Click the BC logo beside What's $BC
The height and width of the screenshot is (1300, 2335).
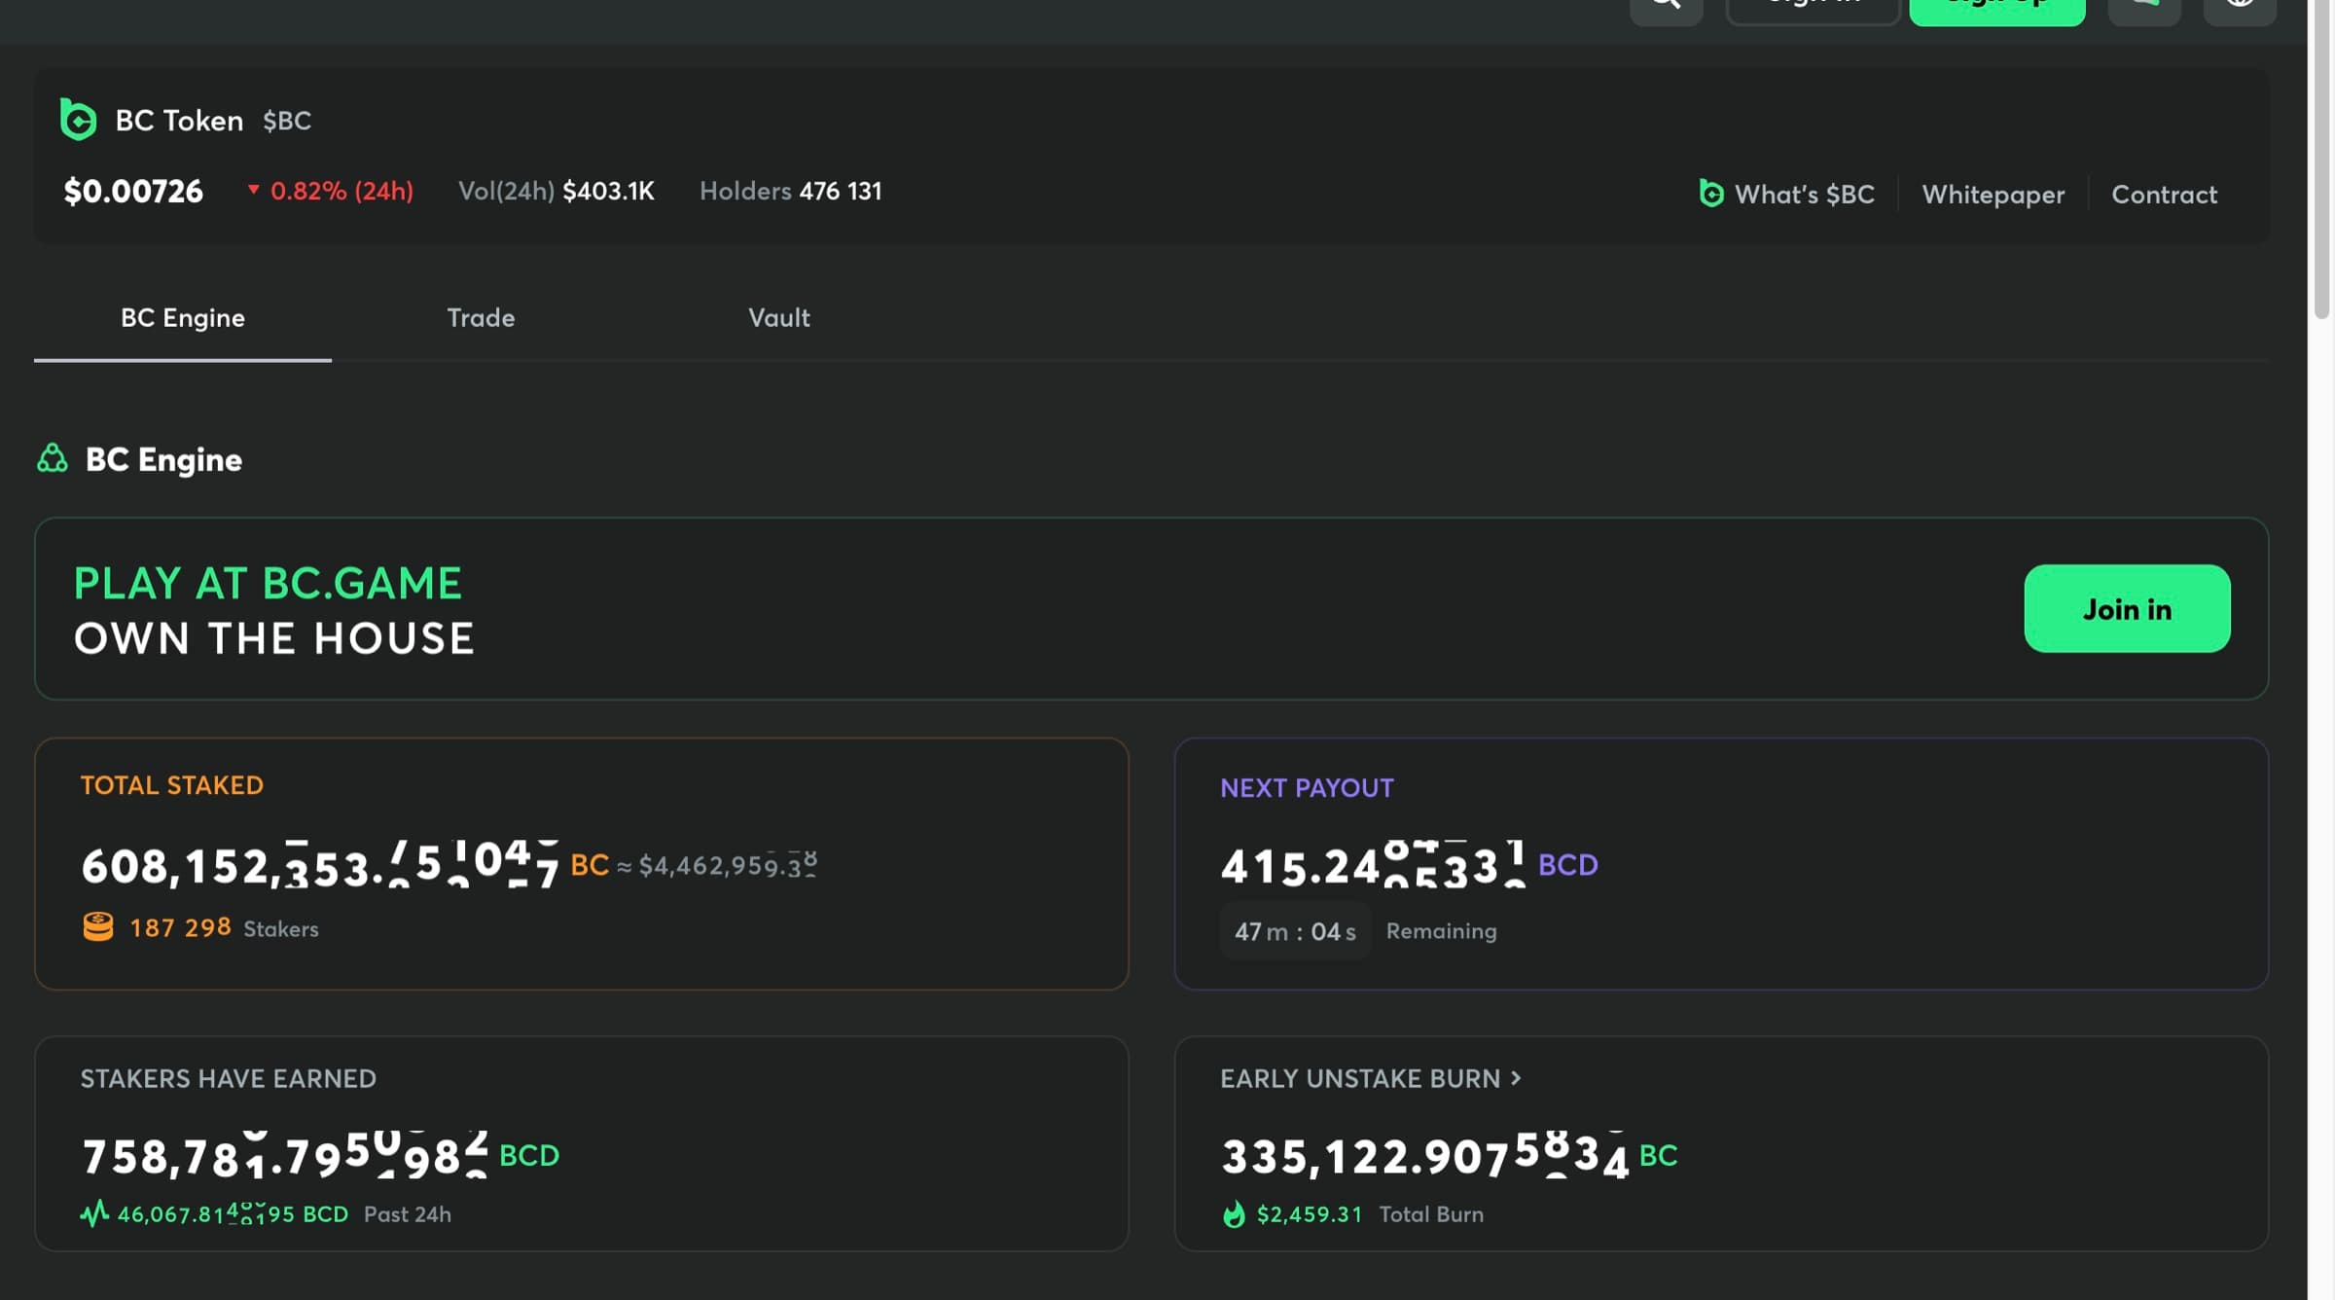pyautogui.click(x=1711, y=194)
